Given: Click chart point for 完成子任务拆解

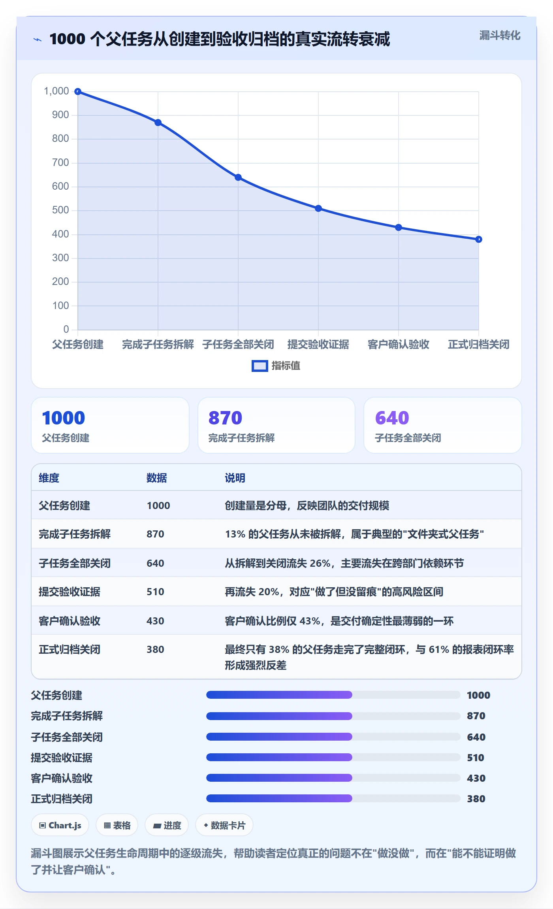Looking at the screenshot, I should click(x=158, y=123).
